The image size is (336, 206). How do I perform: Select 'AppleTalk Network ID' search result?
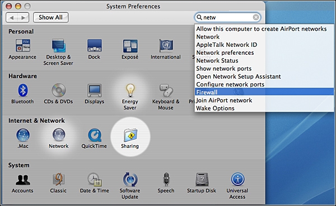[x=264, y=45]
